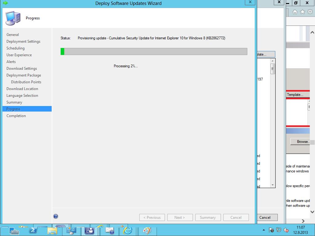Click the 'Processing 2%...' status text
Image resolution: width=315 pixels, height=236 pixels.
[126, 66]
